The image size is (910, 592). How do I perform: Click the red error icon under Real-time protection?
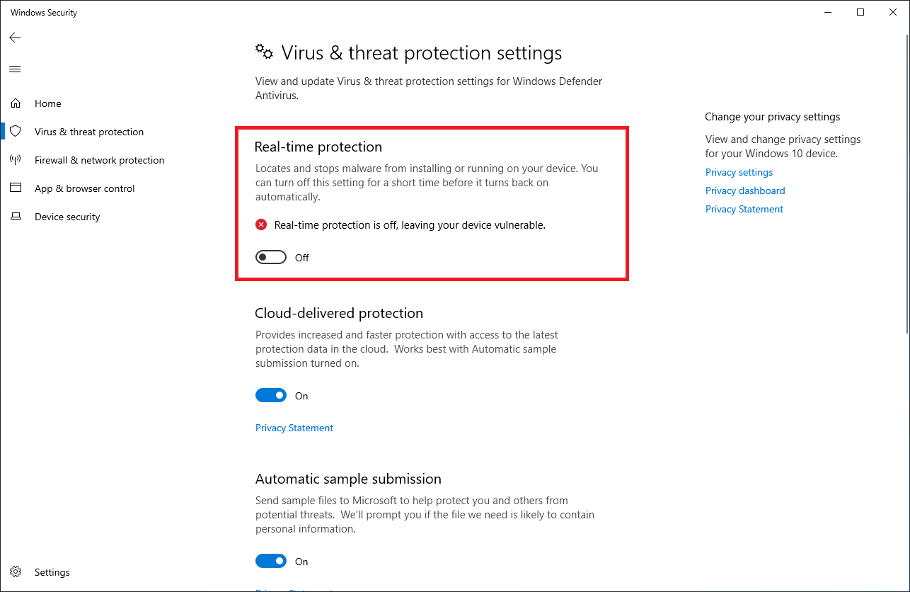261,225
